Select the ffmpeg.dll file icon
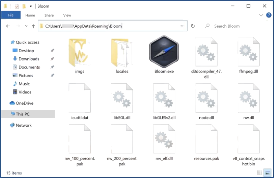Screen dimensions: 274x178 [249, 52]
